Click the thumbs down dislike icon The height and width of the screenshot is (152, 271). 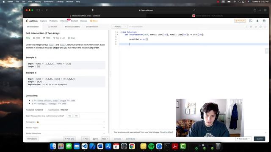point(44,38)
